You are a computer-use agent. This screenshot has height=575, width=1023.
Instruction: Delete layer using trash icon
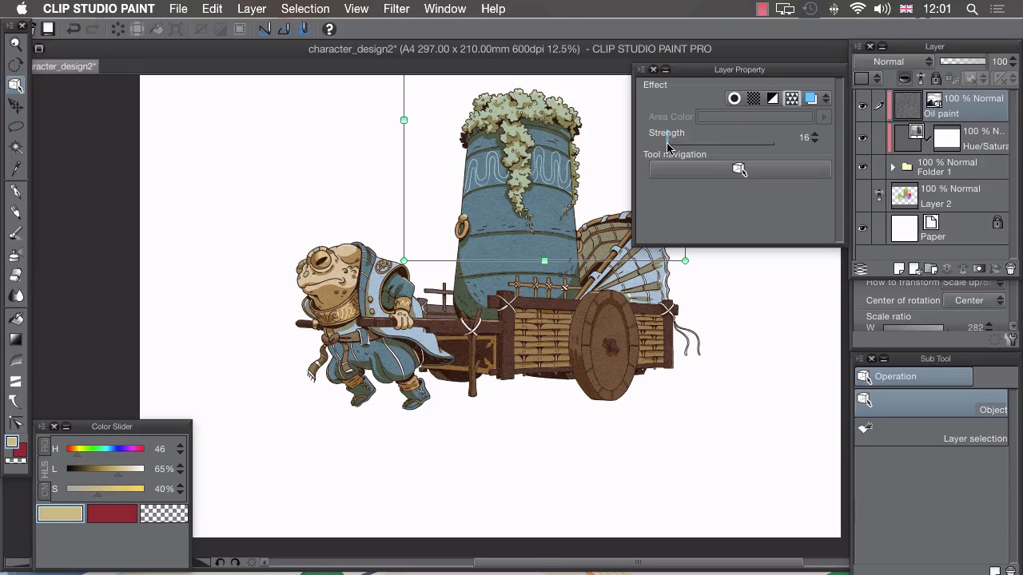(x=1010, y=269)
